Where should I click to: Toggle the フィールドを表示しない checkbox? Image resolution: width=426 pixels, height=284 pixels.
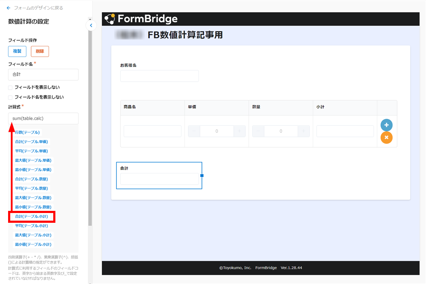pyautogui.click(x=10, y=88)
